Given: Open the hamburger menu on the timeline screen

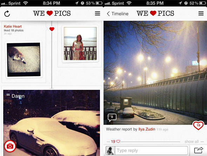Looking at the screenshot, I should pyautogui.click(x=98, y=13).
